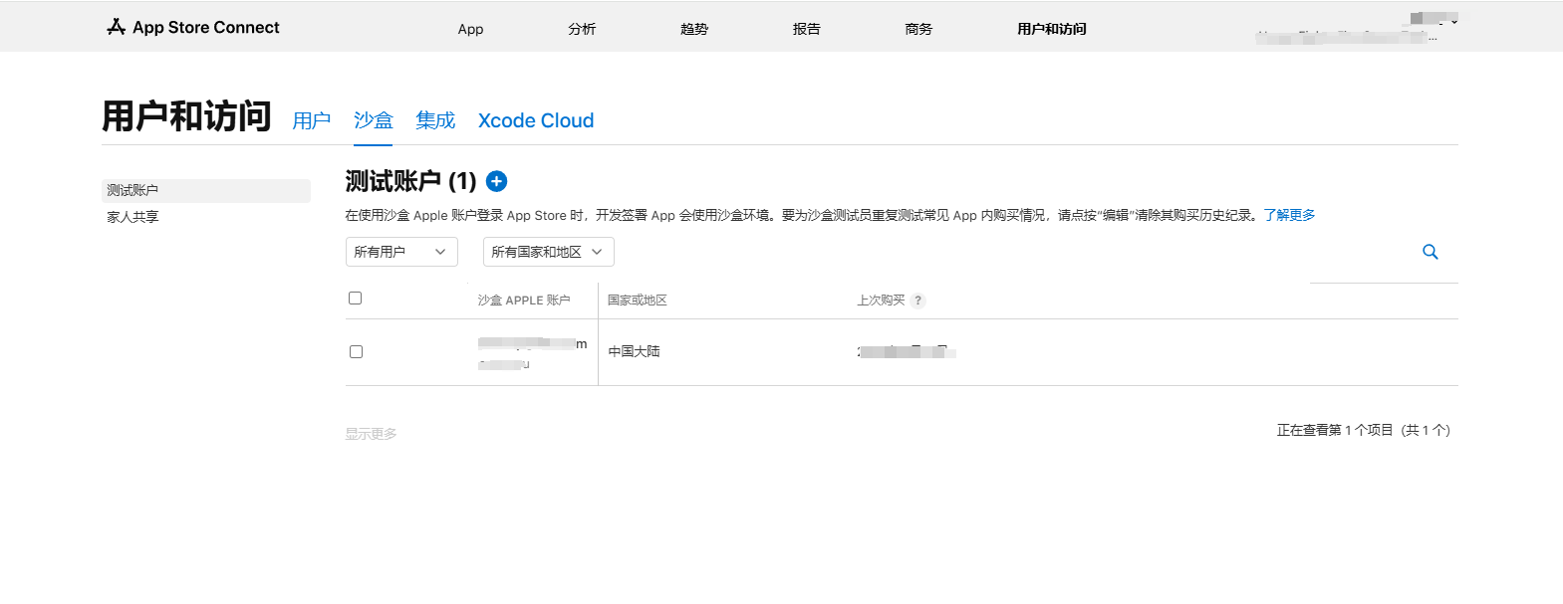The height and width of the screenshot is (604, 1563).
Task: Open the App menu item
Action: tap(470, 29)
